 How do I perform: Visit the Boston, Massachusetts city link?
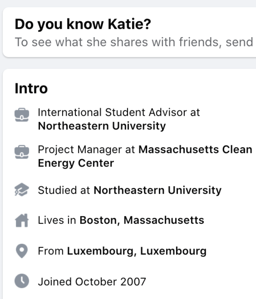[142, 220]
